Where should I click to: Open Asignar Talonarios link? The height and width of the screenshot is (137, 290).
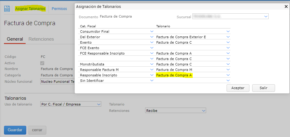tap(30, 9)
